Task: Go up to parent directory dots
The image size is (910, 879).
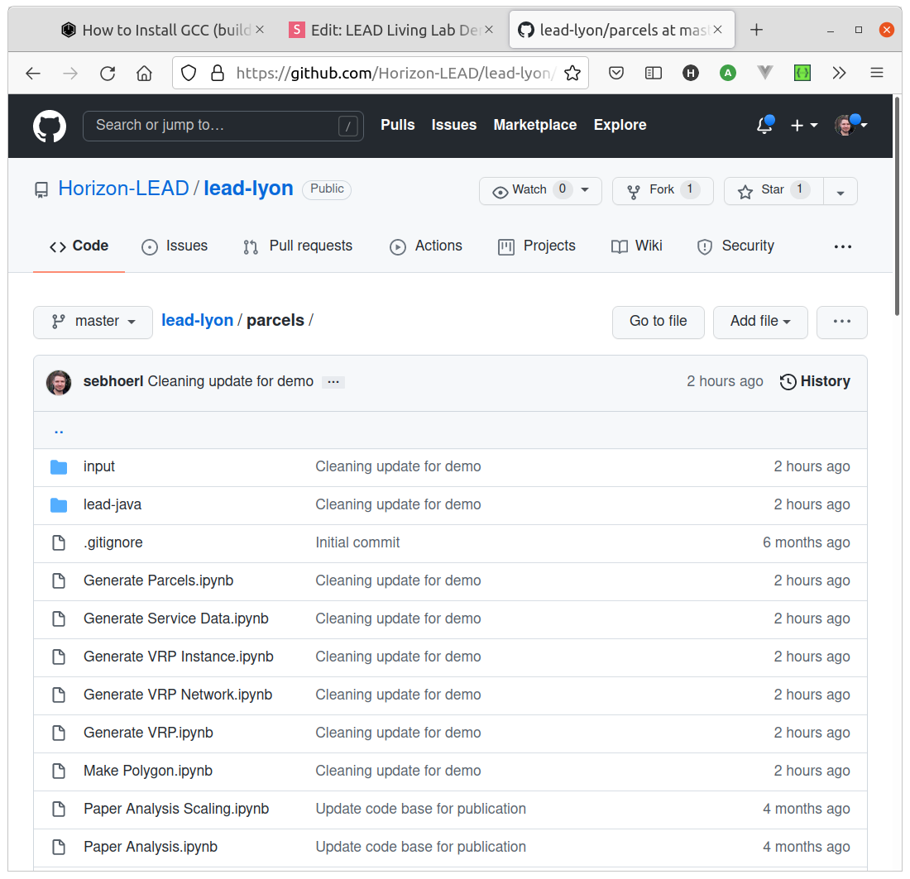Action: (x=59, y=431)
